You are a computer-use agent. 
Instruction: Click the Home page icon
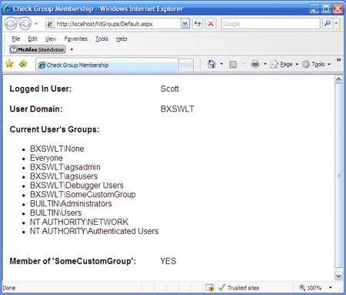211,64
